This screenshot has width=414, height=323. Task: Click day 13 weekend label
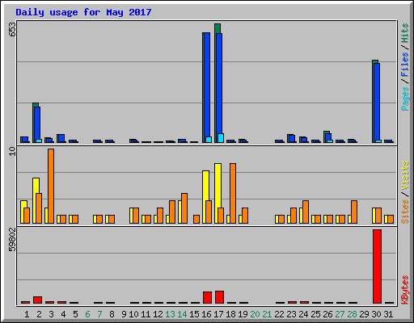coord(170,314)
